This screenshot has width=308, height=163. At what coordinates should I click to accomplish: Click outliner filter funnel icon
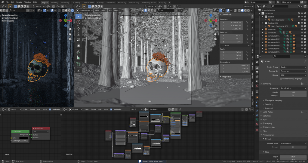coord(299,6)
